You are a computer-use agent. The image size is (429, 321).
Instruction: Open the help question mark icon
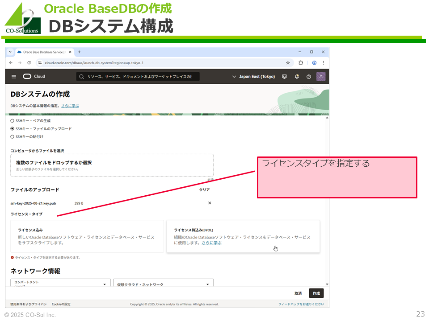(x=309, y=77)
